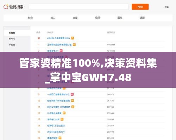Click heat value 203416

(111, 138)
